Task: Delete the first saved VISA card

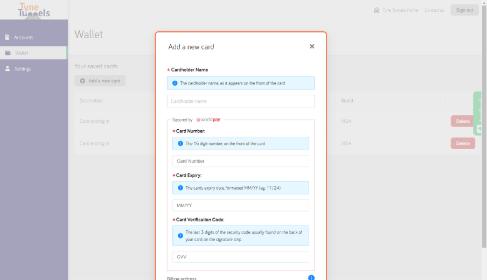Action: [x=463, y=121]
